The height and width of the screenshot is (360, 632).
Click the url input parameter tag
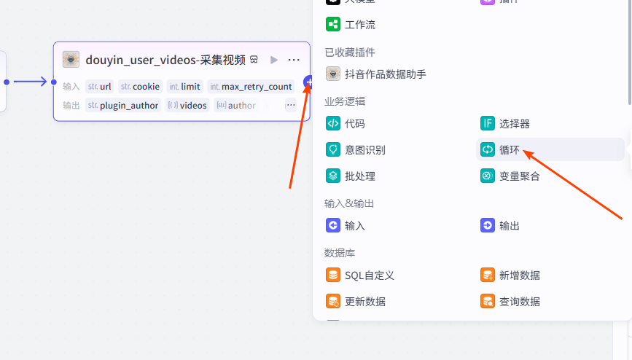point(100,86)
